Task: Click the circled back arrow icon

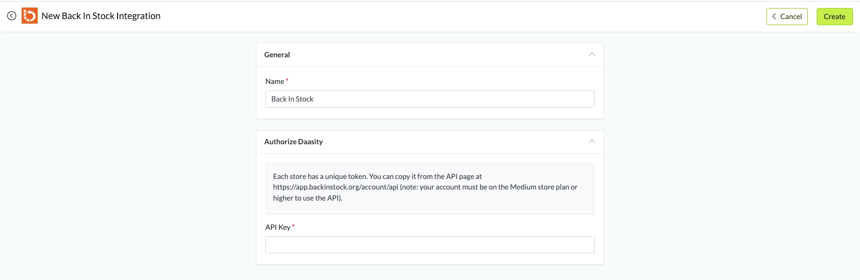Action: (12, 16)
